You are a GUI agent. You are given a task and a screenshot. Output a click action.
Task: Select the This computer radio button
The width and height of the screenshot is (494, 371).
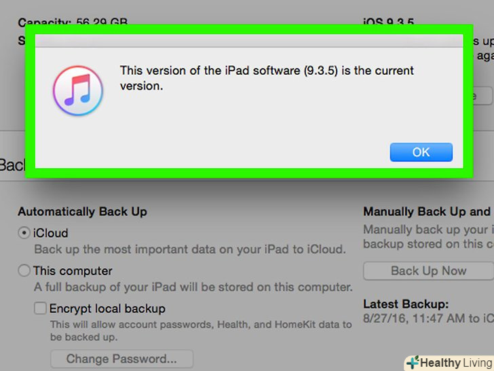pos(24,270)
